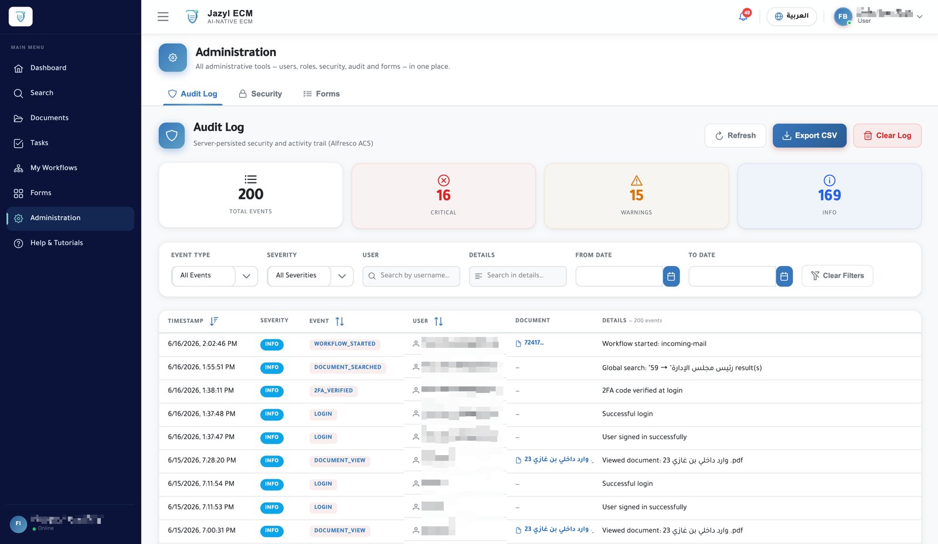
Task: Click the FI profile avatar at sidebar bottom
Action: (18, 523)
